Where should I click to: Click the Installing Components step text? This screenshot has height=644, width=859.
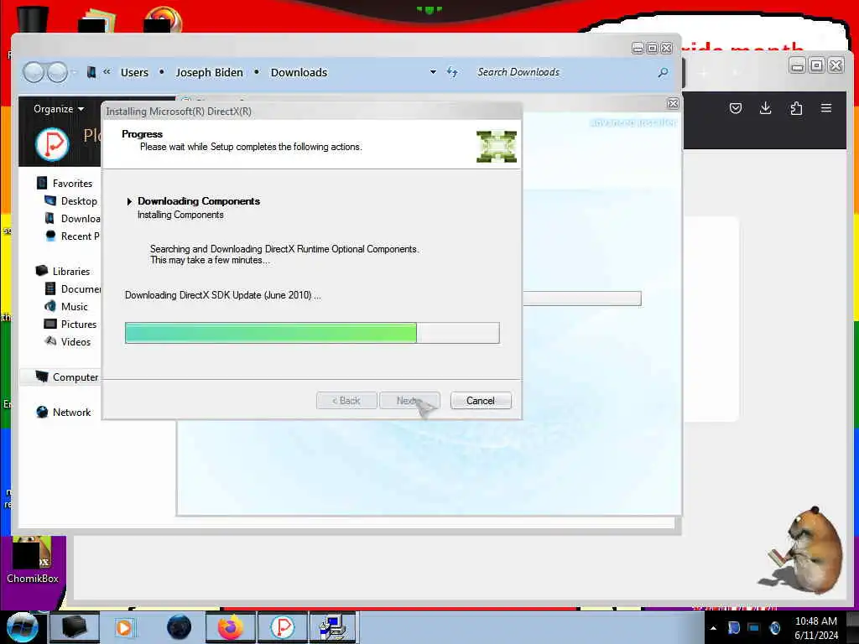click(x=180, y=215)
